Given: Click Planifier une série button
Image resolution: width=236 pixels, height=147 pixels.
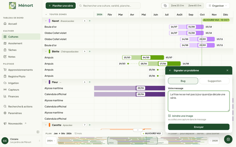Looking at the screenshot, I should click(x=61, y=6).
